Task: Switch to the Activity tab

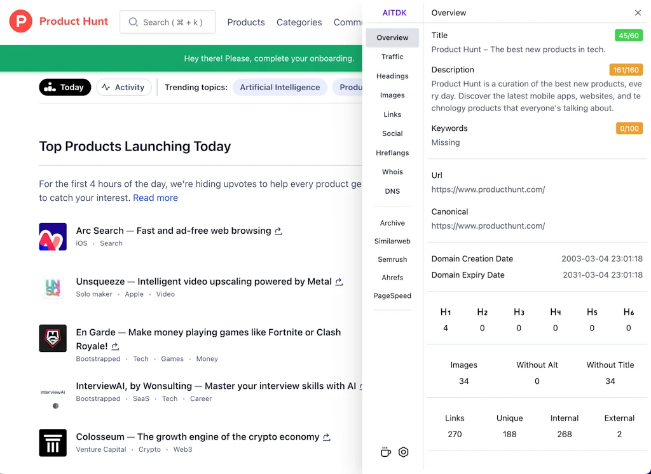Action: pyautogui.click(x=123, y=87)
